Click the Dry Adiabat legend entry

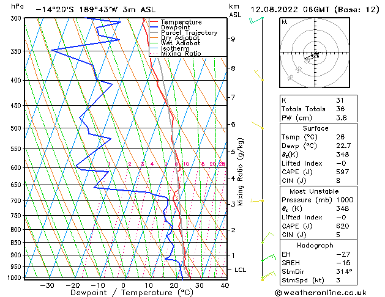[180, 38]
